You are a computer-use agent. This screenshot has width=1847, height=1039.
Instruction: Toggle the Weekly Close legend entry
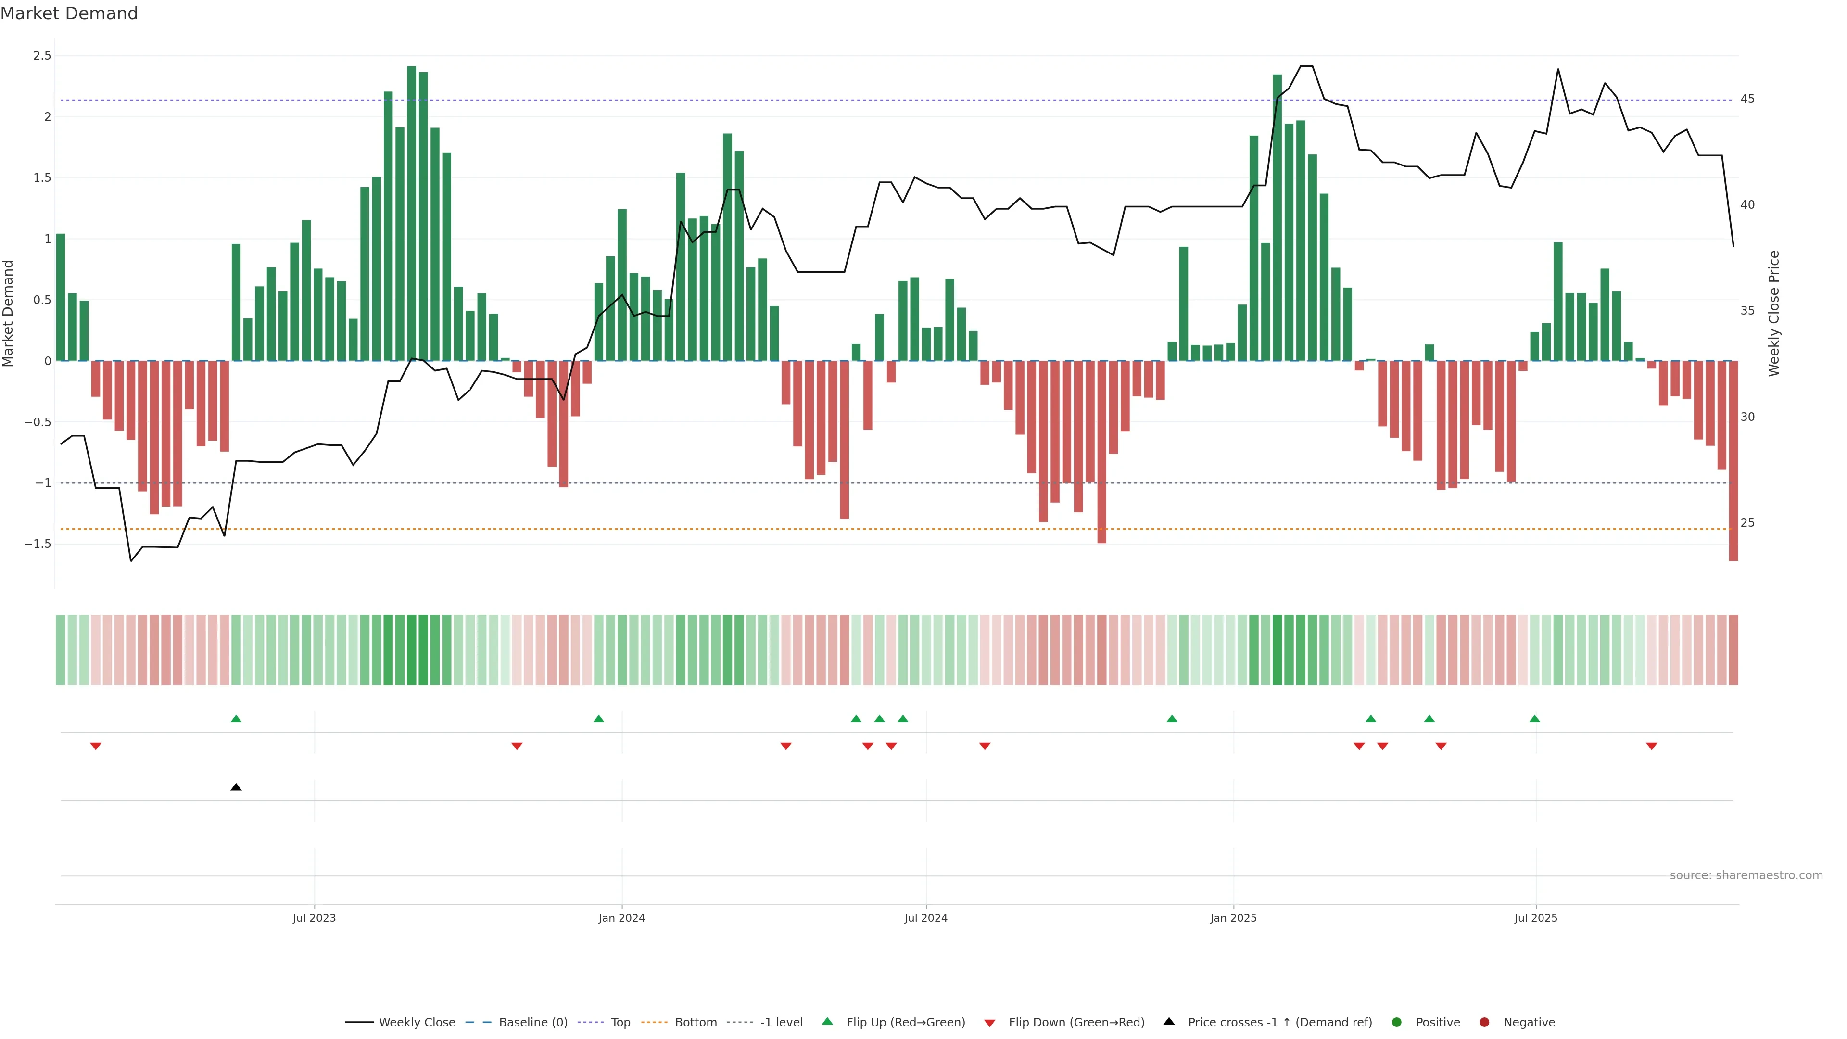(x=417, y=1022)
